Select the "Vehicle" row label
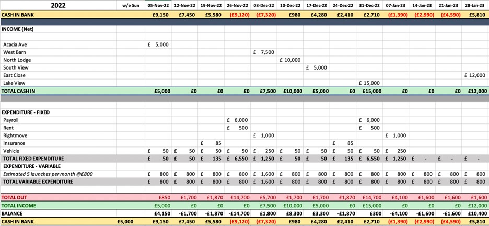Screen dimensions: 489x226 pyautogui.click(x=11, y=151)
